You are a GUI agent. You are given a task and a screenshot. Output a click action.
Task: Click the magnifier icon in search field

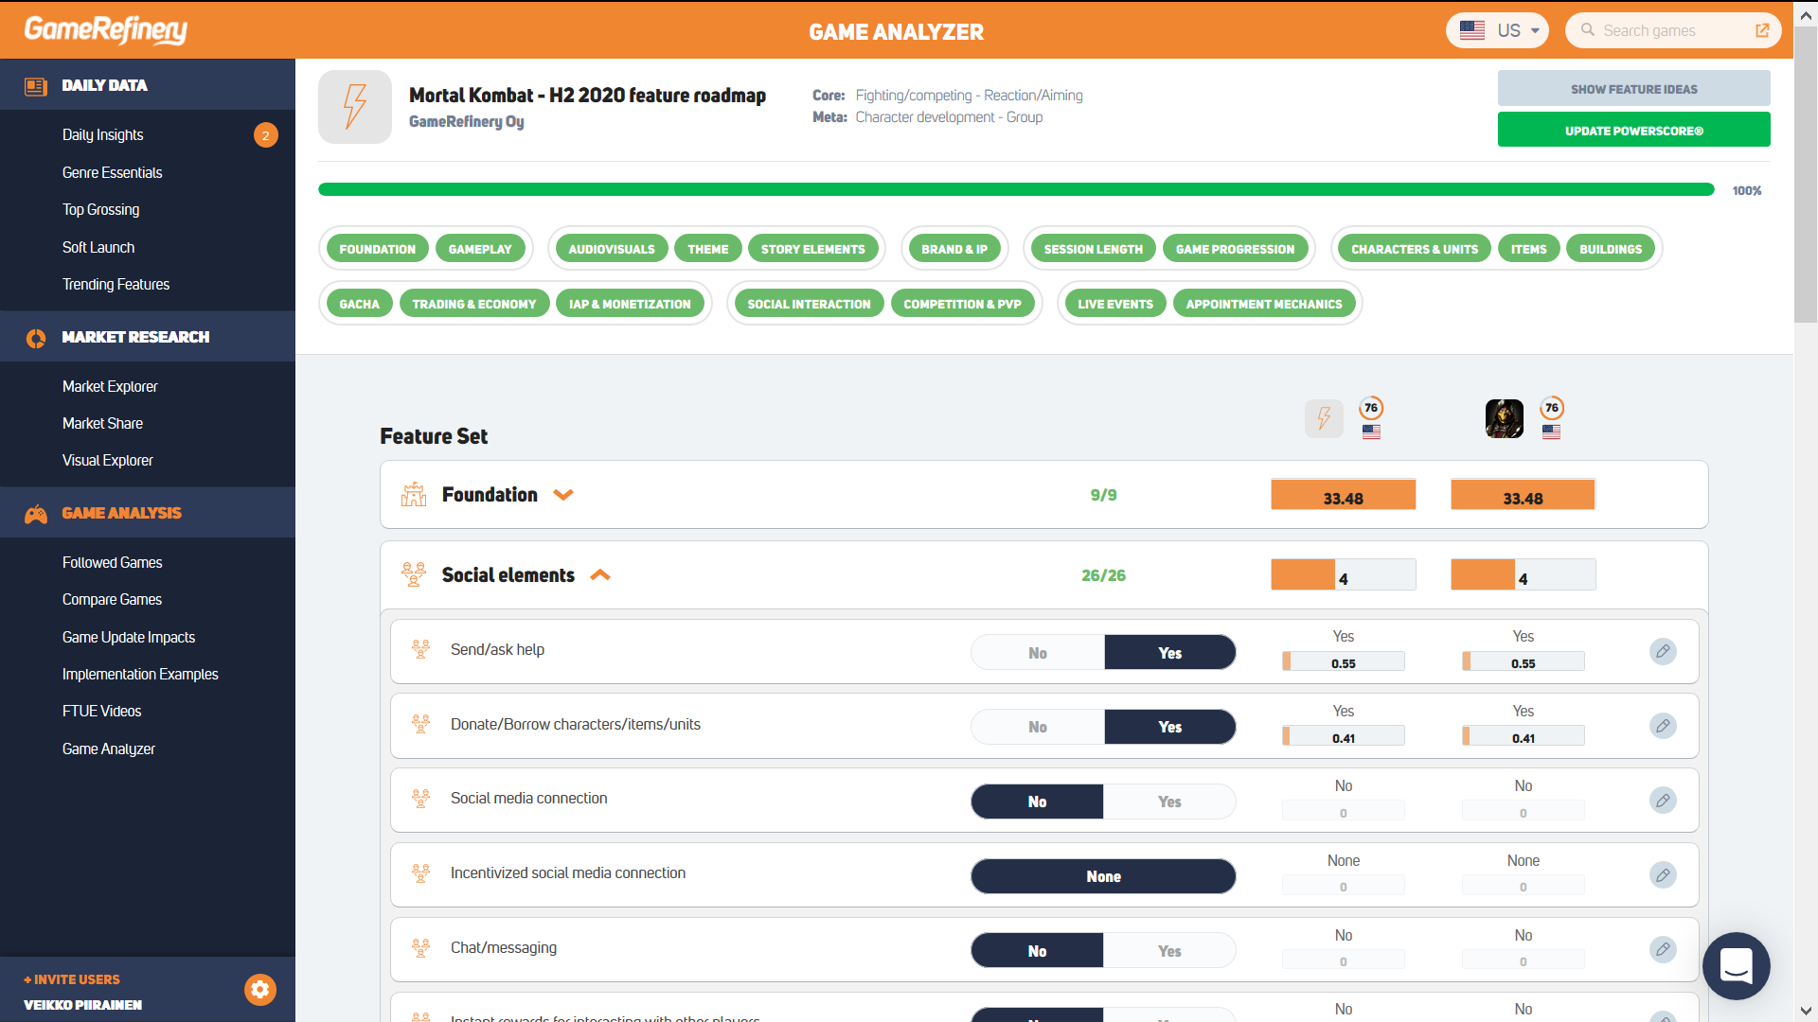1588,30
